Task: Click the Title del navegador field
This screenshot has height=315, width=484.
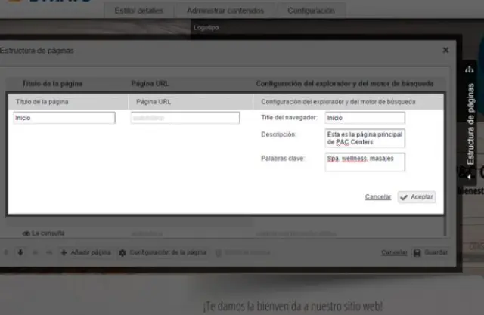Action: click(365, 118)
